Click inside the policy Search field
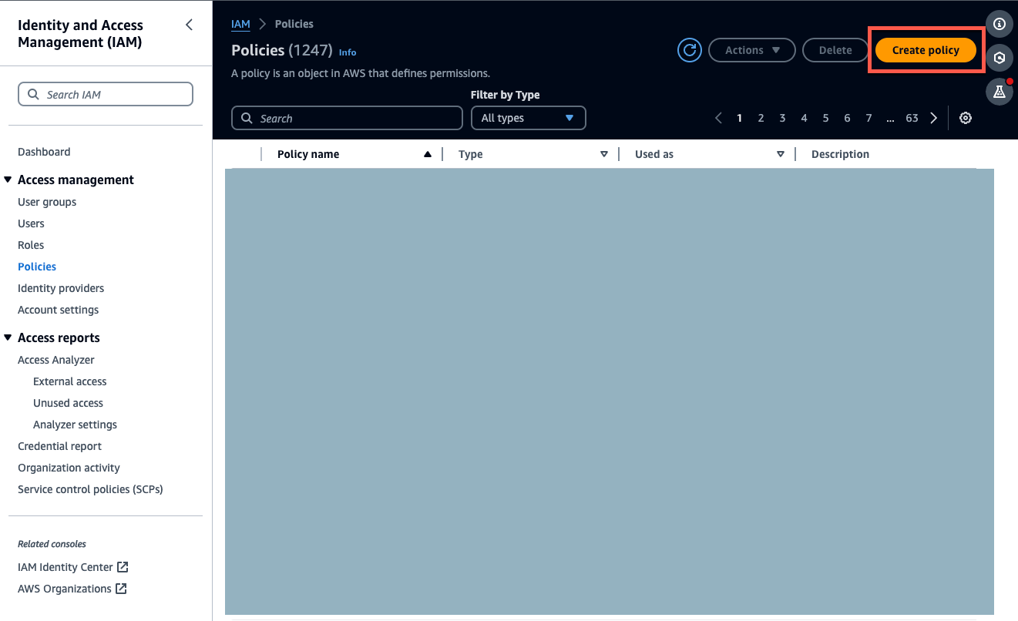Screen dimensions: 1018x621 (347, 118)
